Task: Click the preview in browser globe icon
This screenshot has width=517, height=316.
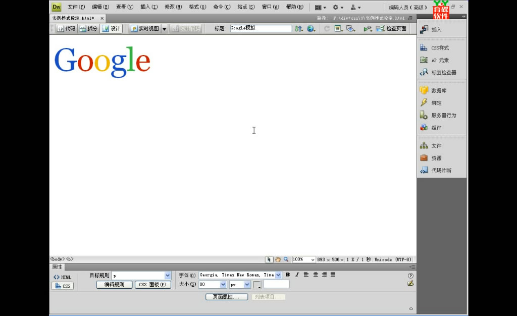Action: (x=311, y=29)
